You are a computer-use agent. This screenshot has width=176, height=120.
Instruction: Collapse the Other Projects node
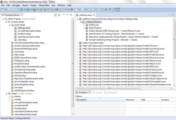3,19
